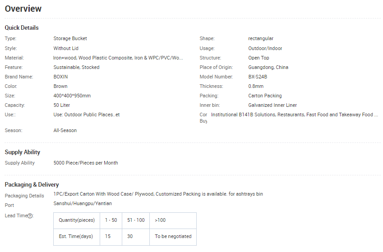This screenshot has height=252, width=383.
Task: Select the '1 - 50' quantity cell
Action: (x=111, y=220)
